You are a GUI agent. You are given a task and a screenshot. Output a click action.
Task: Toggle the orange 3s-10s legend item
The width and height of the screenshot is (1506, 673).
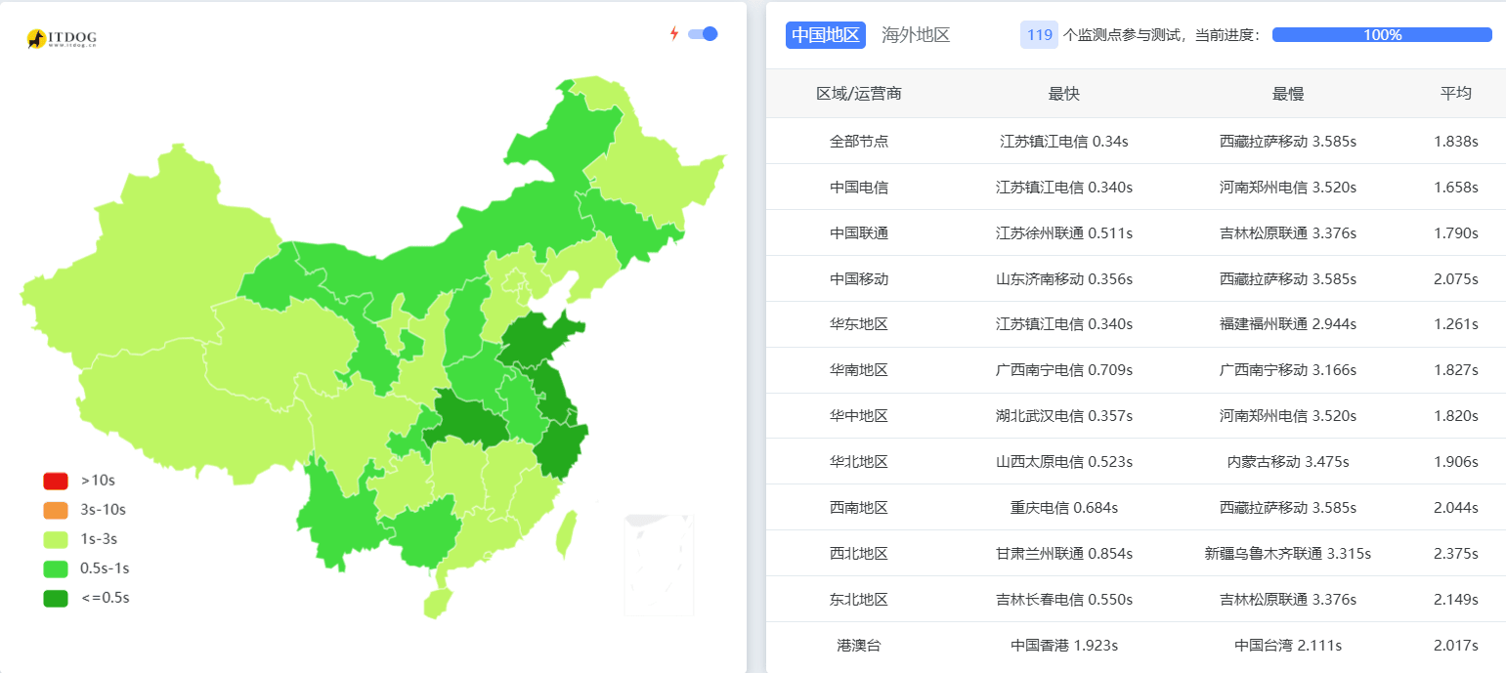point(56,510)
